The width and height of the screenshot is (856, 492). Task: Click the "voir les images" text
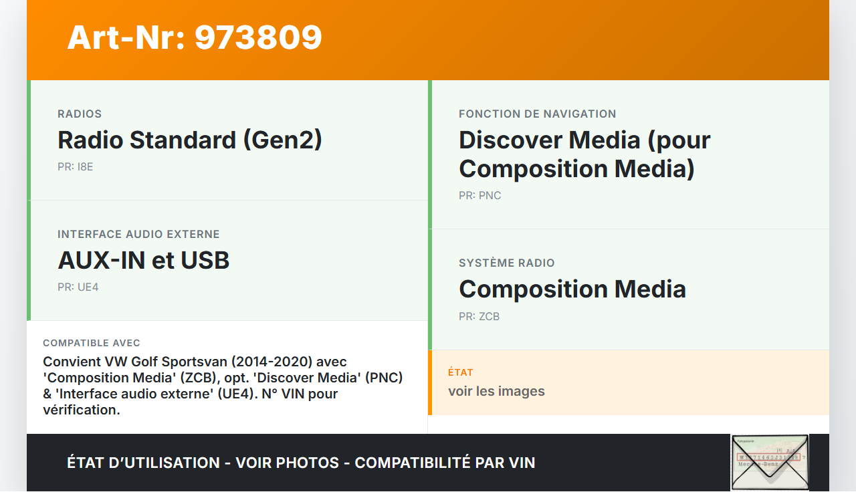(496, 391)
